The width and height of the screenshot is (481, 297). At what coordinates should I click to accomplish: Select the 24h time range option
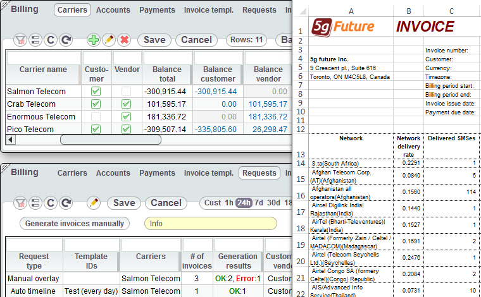(244, 203)
